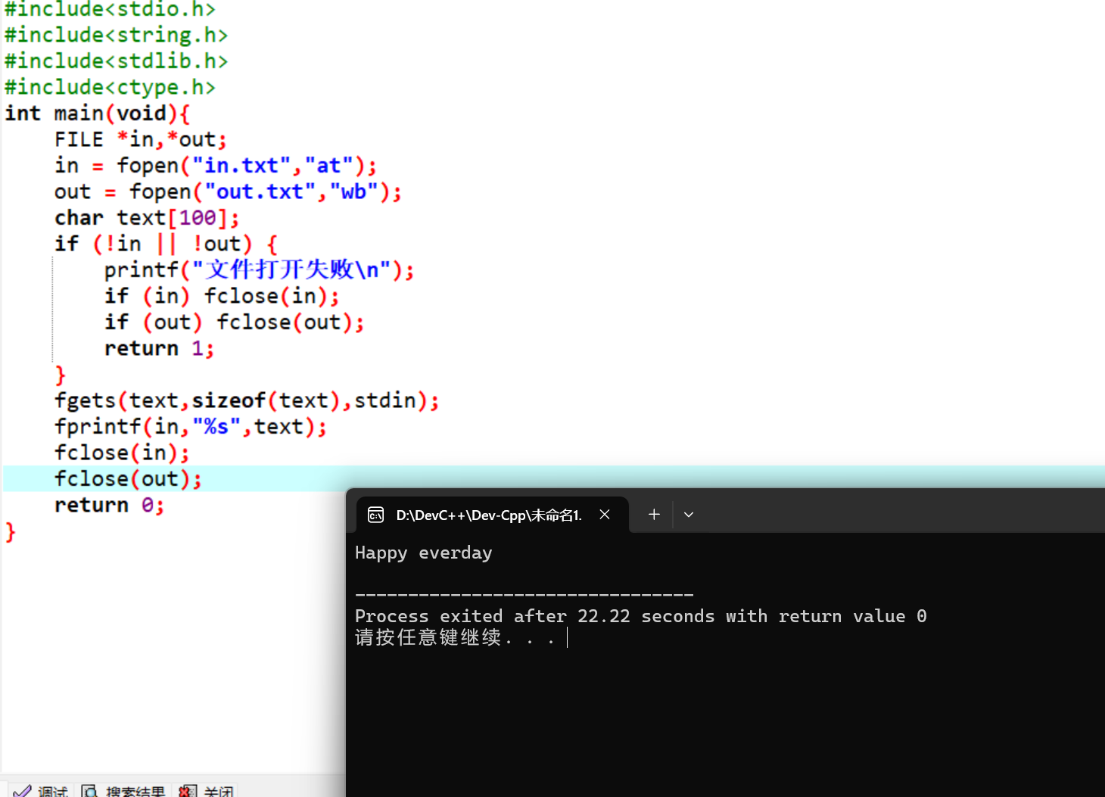1105x797 pixels.
Task: Place cursor on the return 0 line
Action: click(110, 505)
